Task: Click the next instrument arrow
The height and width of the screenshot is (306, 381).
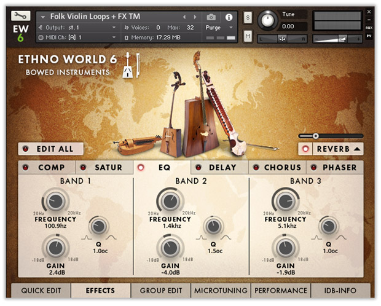Action: [x=196, y=17]
